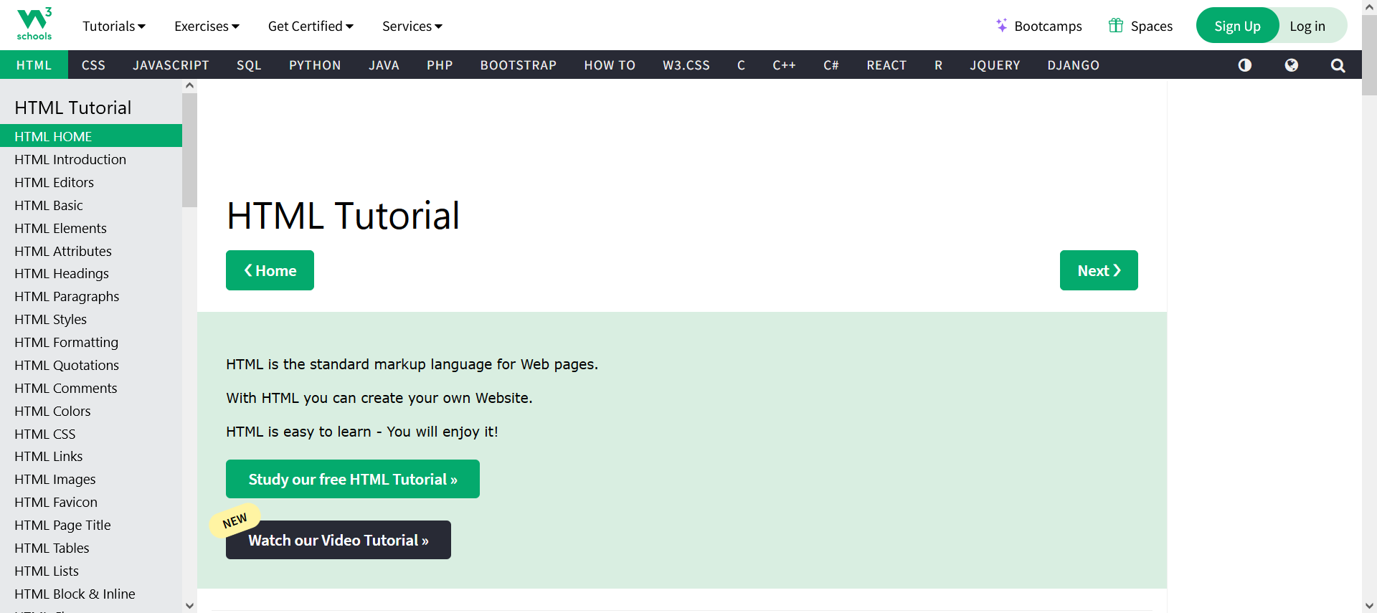The width and height of the screenshot is (1377, 613).
Task: Select the W3.CSS tab
Action: click(x=686, y=65)
